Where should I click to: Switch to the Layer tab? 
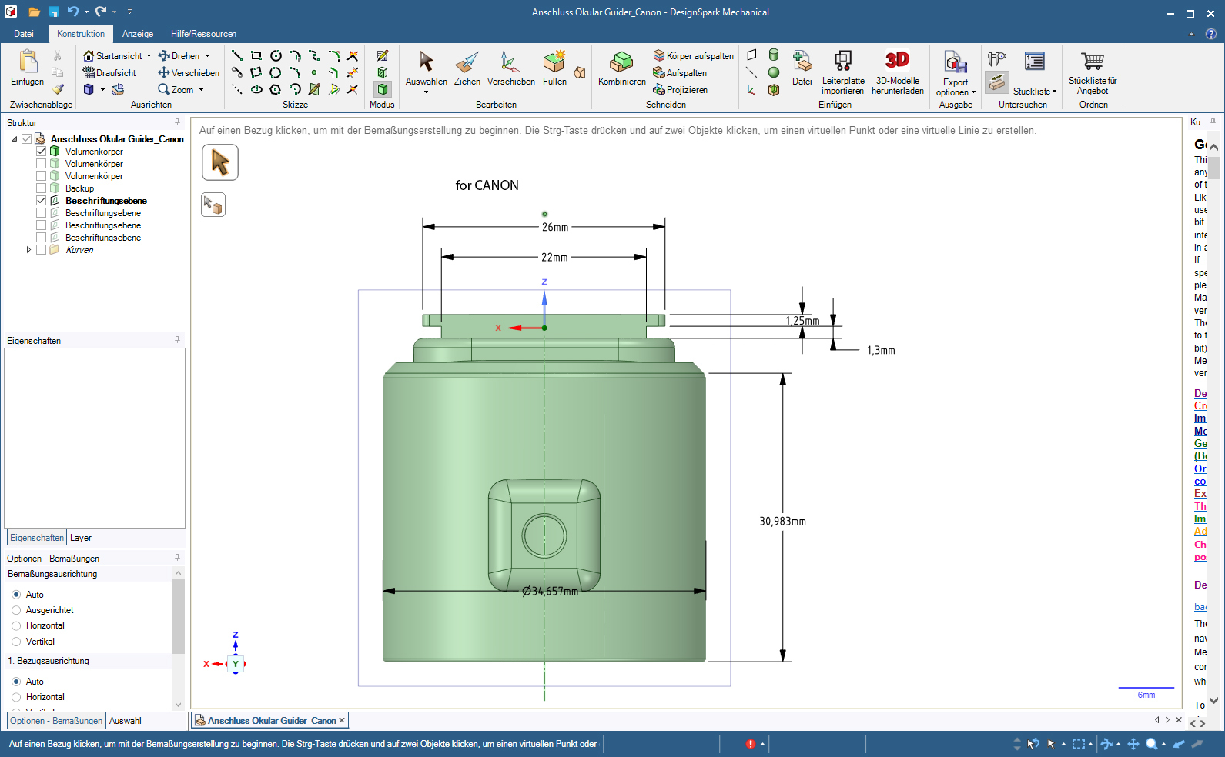(81, 538)
